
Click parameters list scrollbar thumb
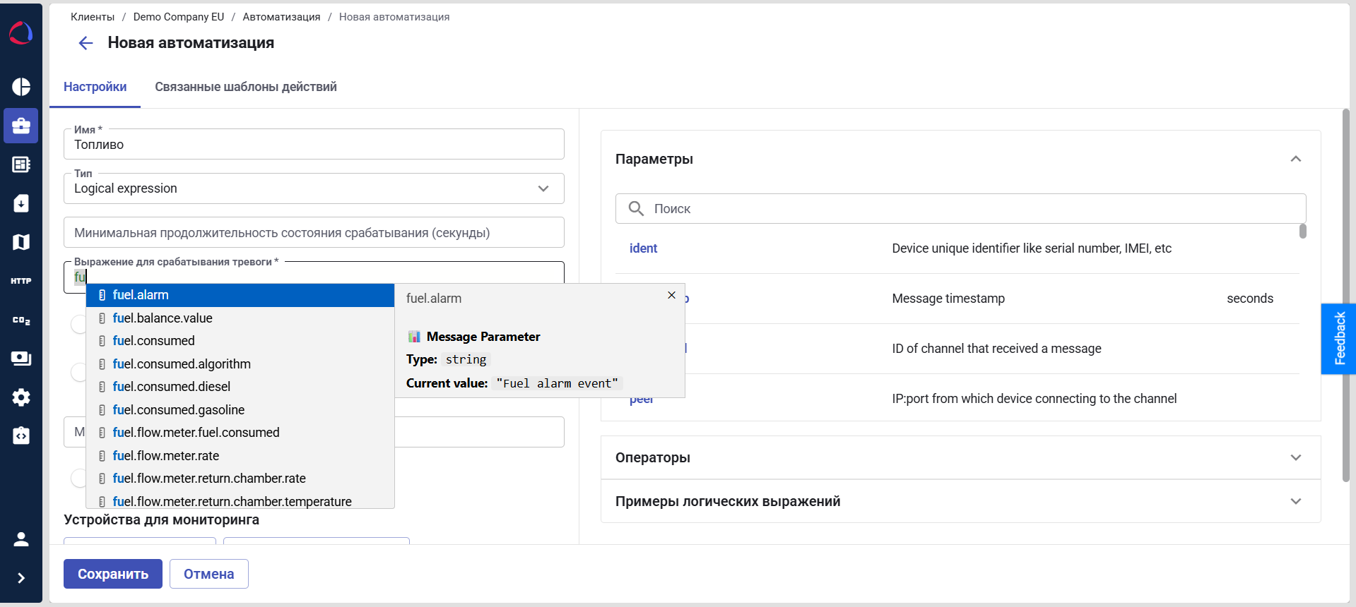click(x=1302, y=232)
